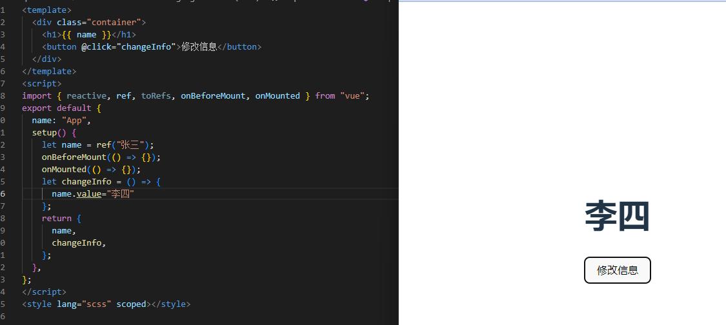Click the closing </script> tag
The width and height of the screenshot is (726, 325).
44,291
